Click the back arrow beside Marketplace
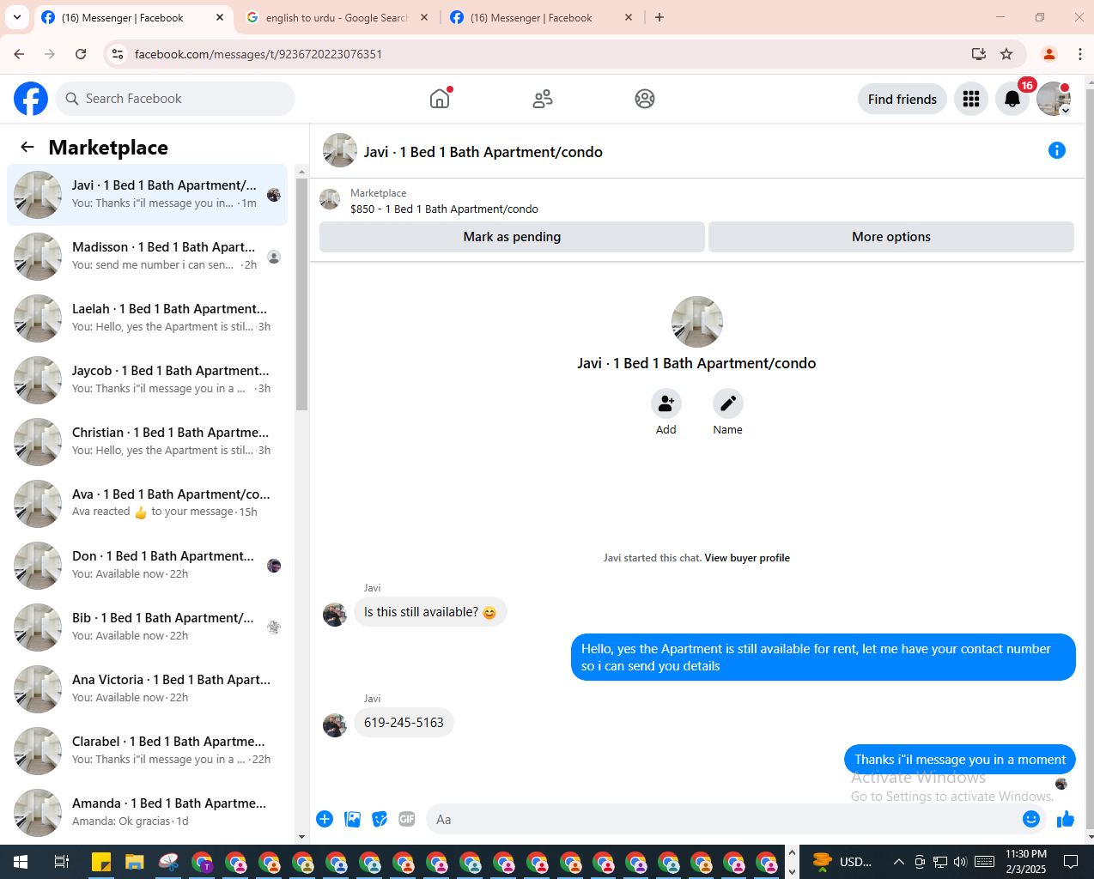The image size is (1094, 879). point(27,147)
